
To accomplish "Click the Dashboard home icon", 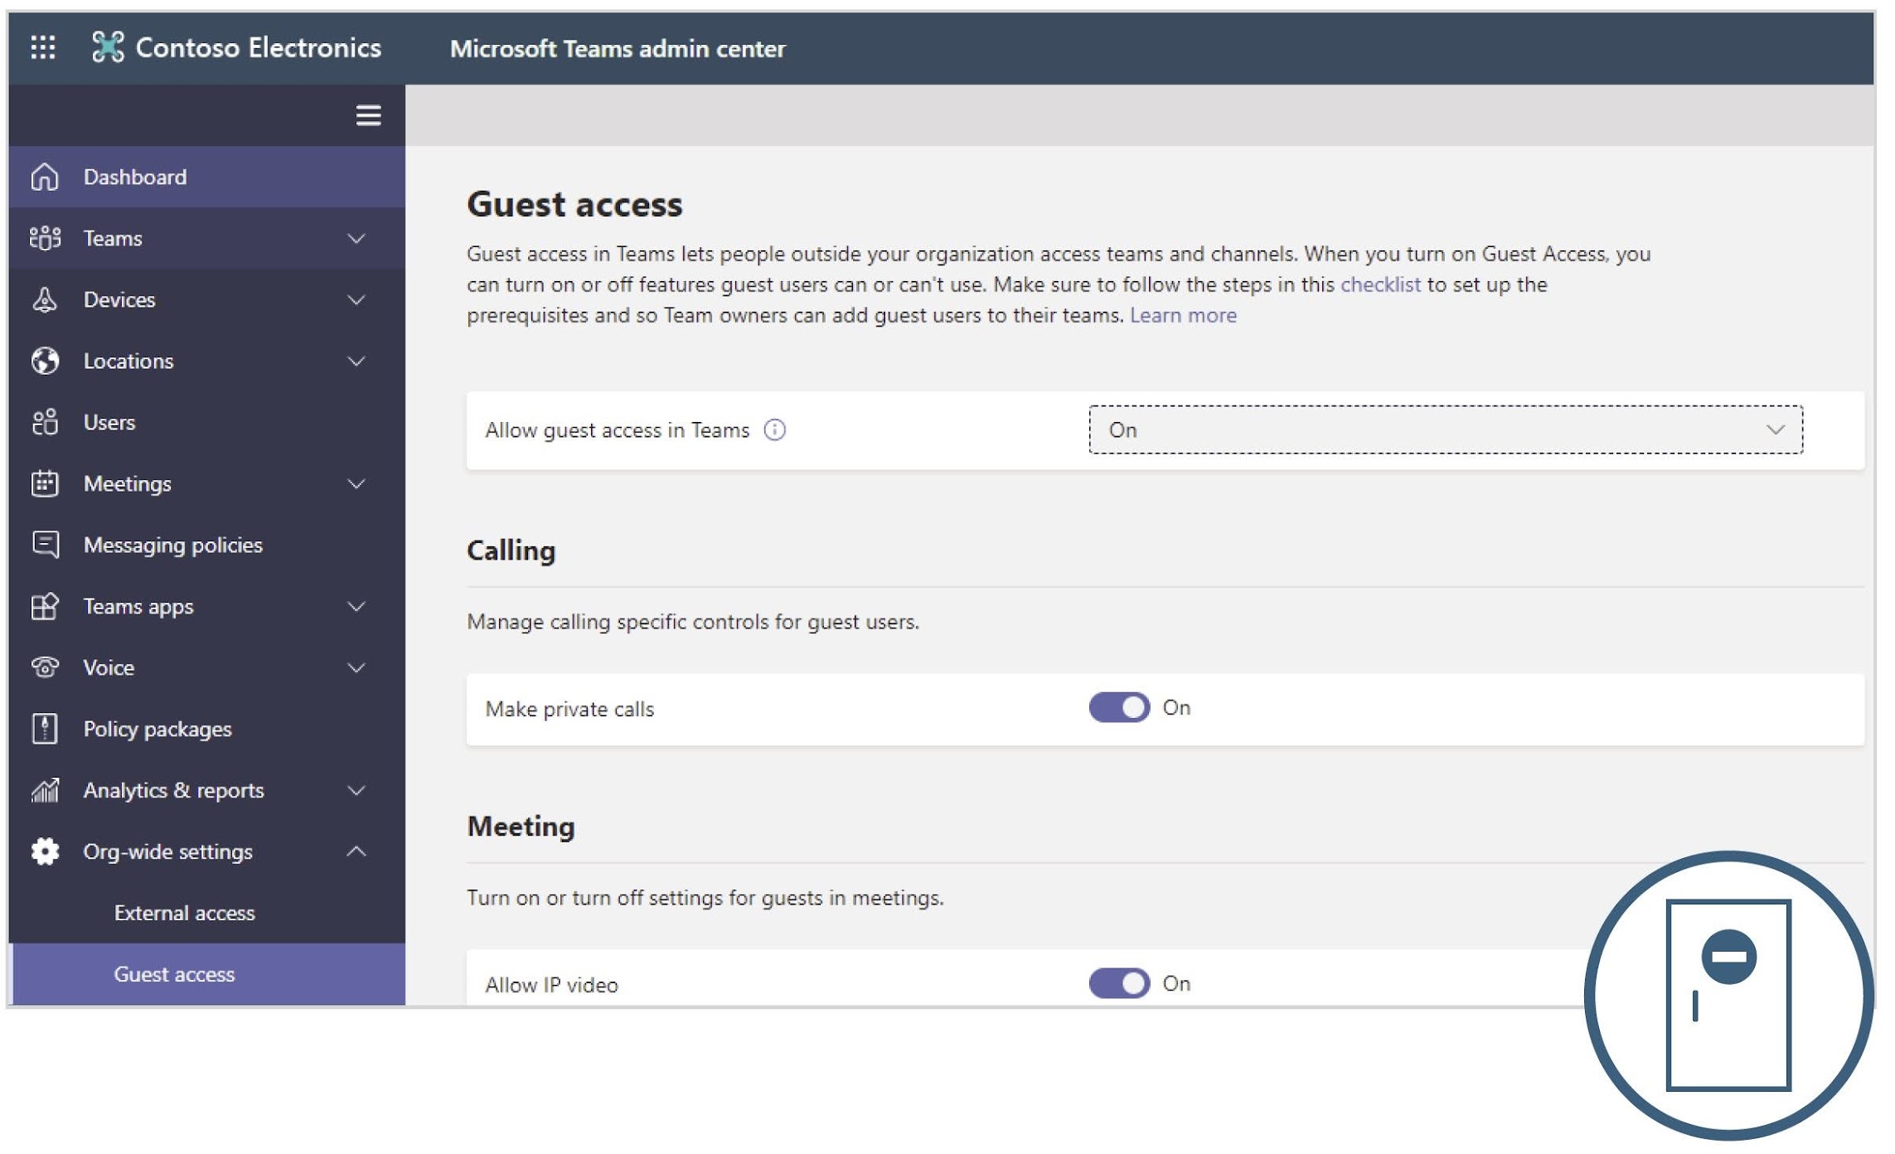I will click(x=45, y=177).
